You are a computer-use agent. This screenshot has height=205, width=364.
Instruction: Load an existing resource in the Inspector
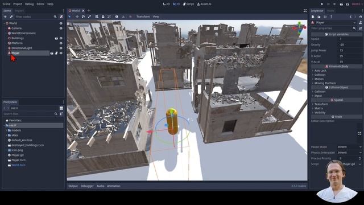(319, 17)
